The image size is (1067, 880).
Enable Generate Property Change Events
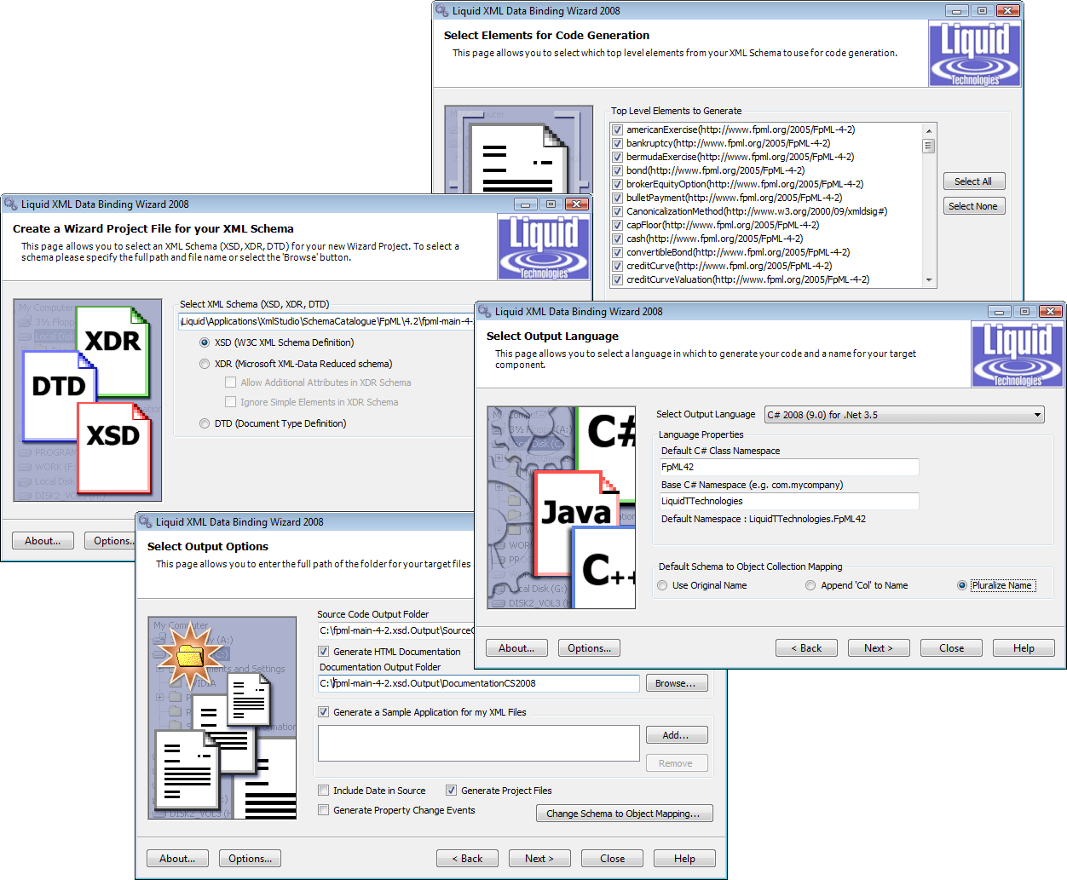pyautogui.click(x=324, y=810)
